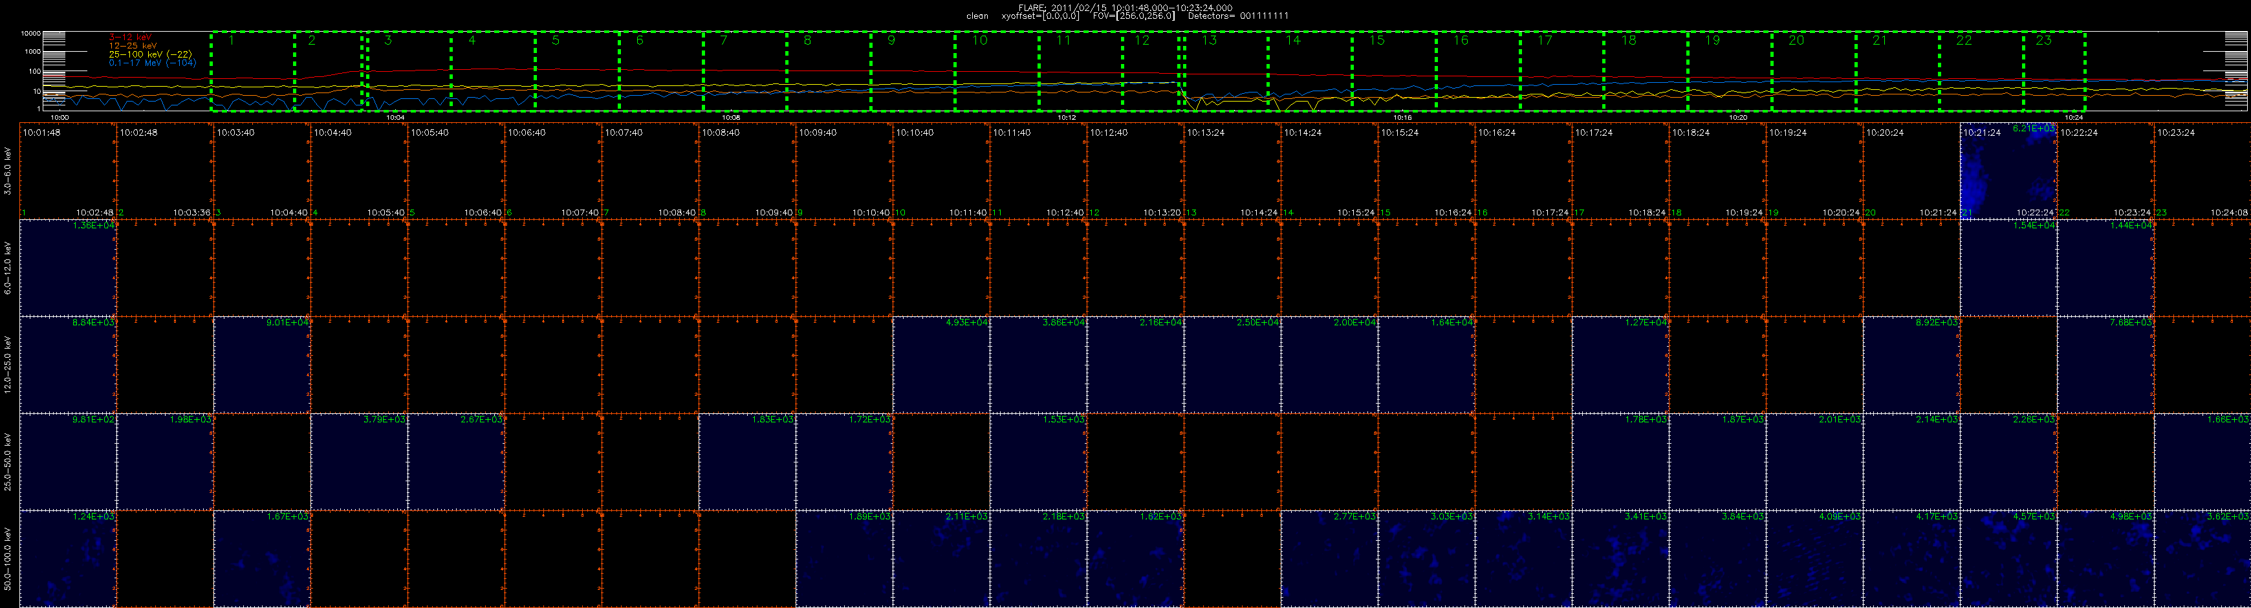
Task: Click the '10:13:20' interval end time
Action: [x=1161, y=212]
